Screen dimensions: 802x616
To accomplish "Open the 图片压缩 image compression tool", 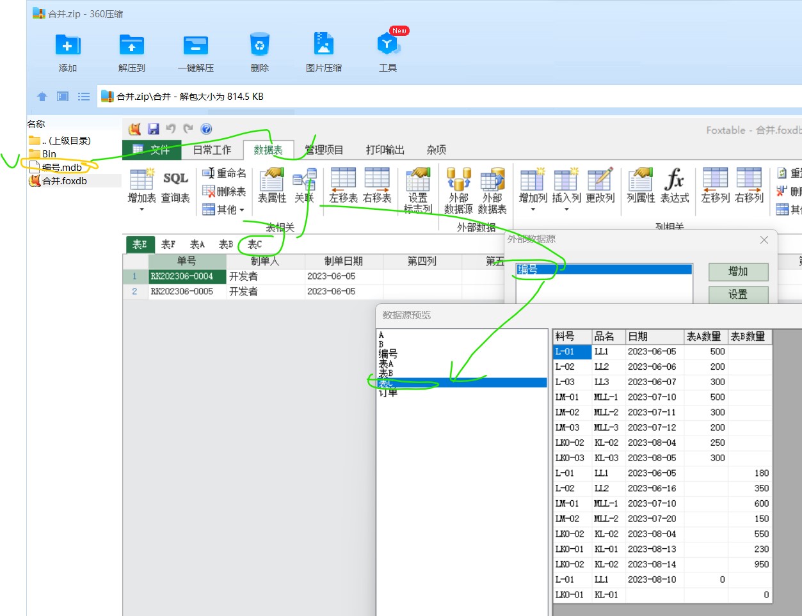I will (x=323, y=45).
